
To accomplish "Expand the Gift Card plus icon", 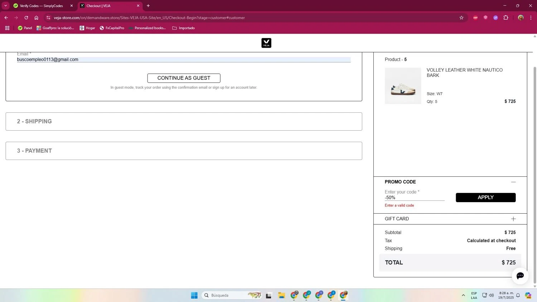I will [513, 219].
